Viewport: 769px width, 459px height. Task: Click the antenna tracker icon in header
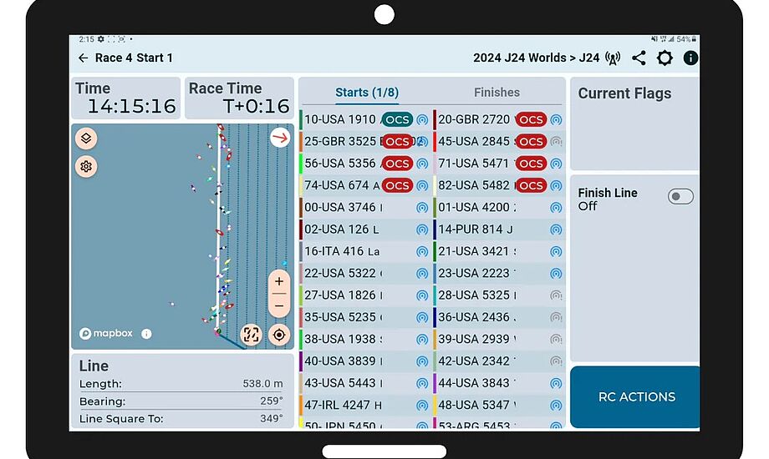(x=614, y=58)
